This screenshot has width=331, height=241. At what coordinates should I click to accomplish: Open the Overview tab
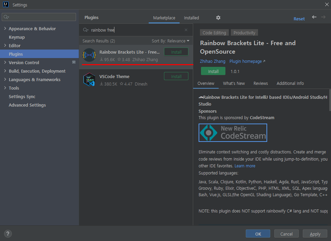coord(206,84)
